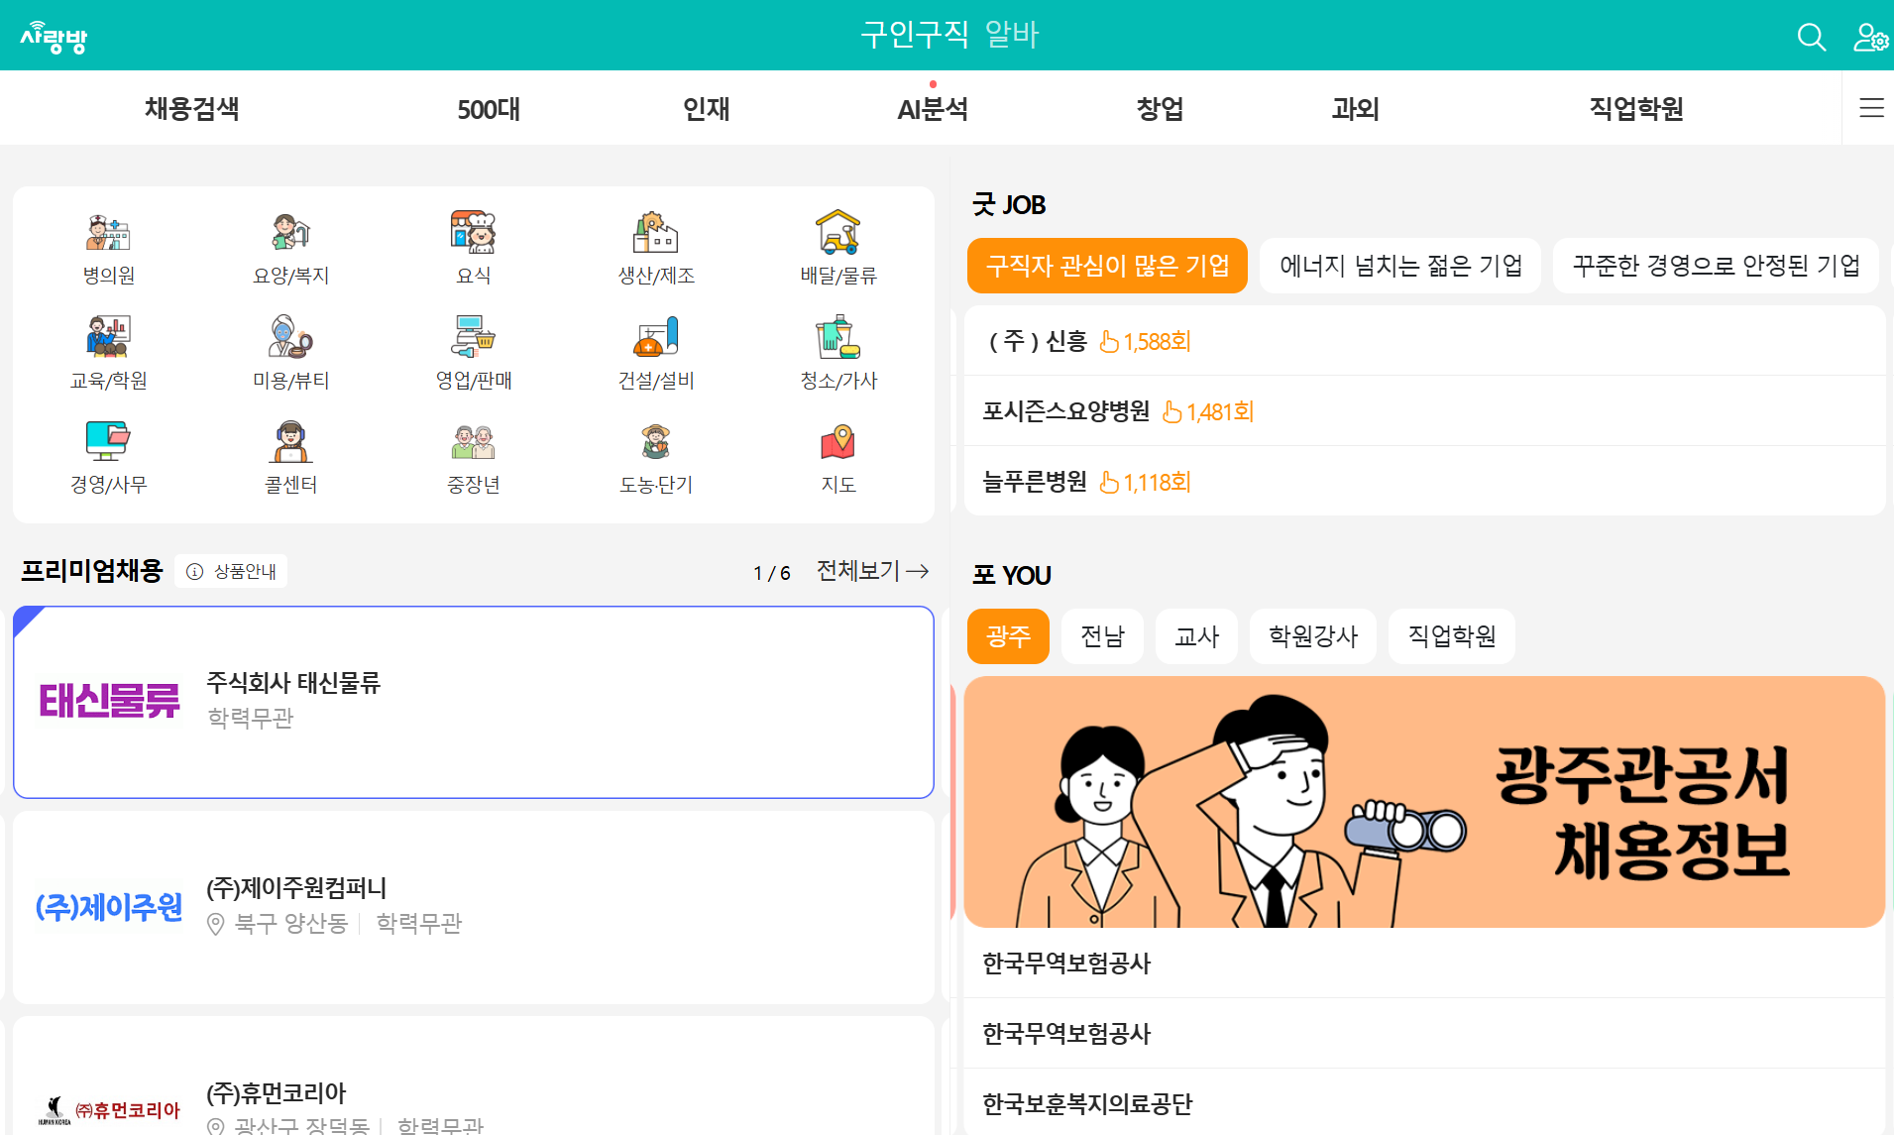Select the 교육/학원 category icon

(x=108, y=337)
